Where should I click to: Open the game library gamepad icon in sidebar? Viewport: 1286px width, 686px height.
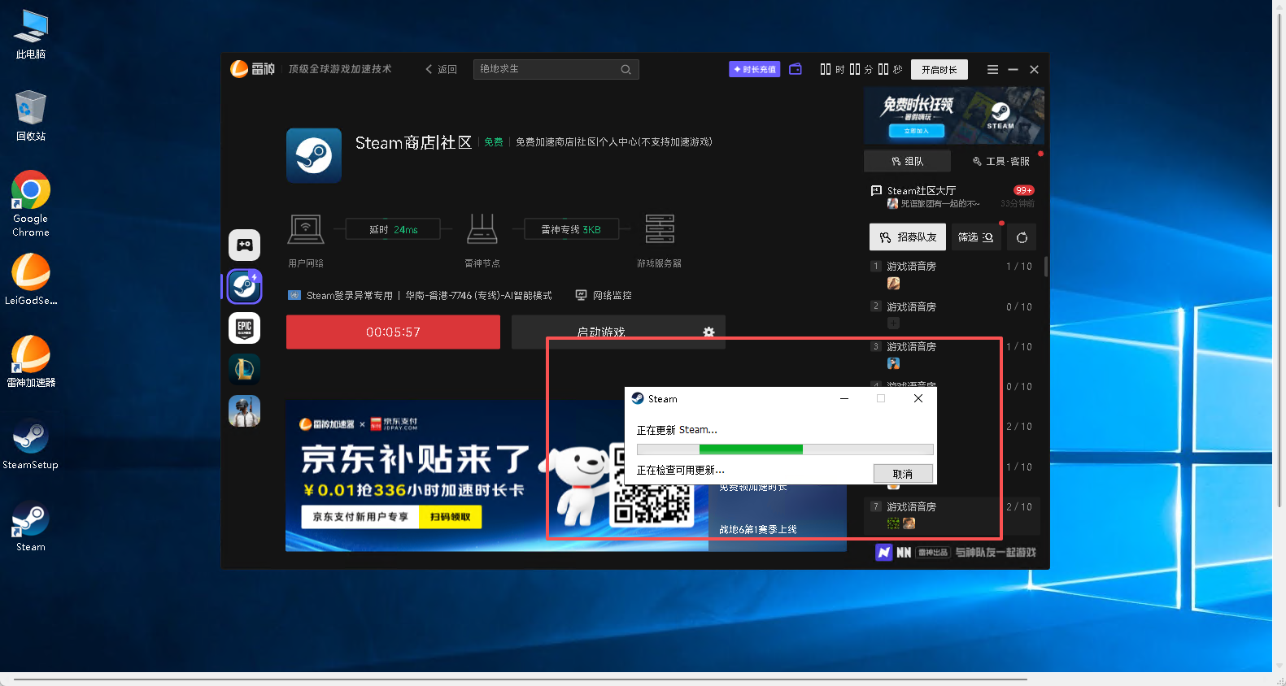click(x=244, y=245)
